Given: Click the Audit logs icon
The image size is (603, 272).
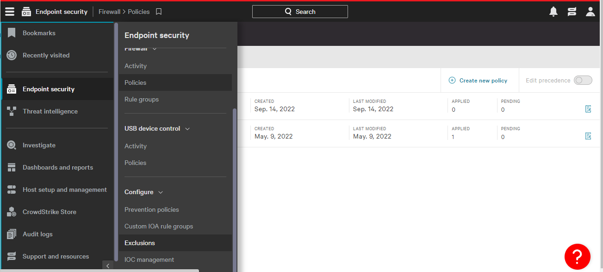Looking at the screenshot, I should (x=12, y=234).
